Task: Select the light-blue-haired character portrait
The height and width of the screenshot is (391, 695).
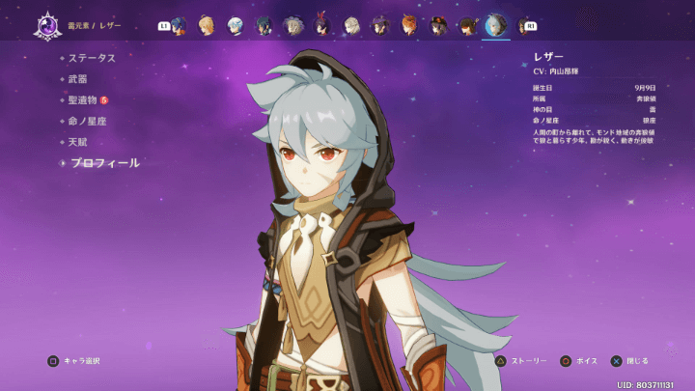Action: coord(236,26)
